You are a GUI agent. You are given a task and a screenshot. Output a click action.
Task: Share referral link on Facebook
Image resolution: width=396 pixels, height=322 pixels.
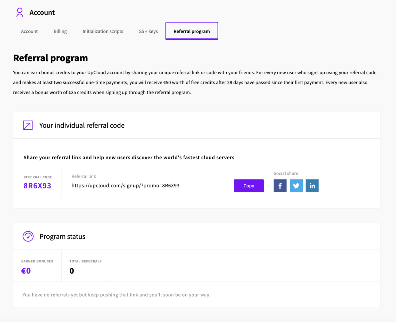point(280,186)
